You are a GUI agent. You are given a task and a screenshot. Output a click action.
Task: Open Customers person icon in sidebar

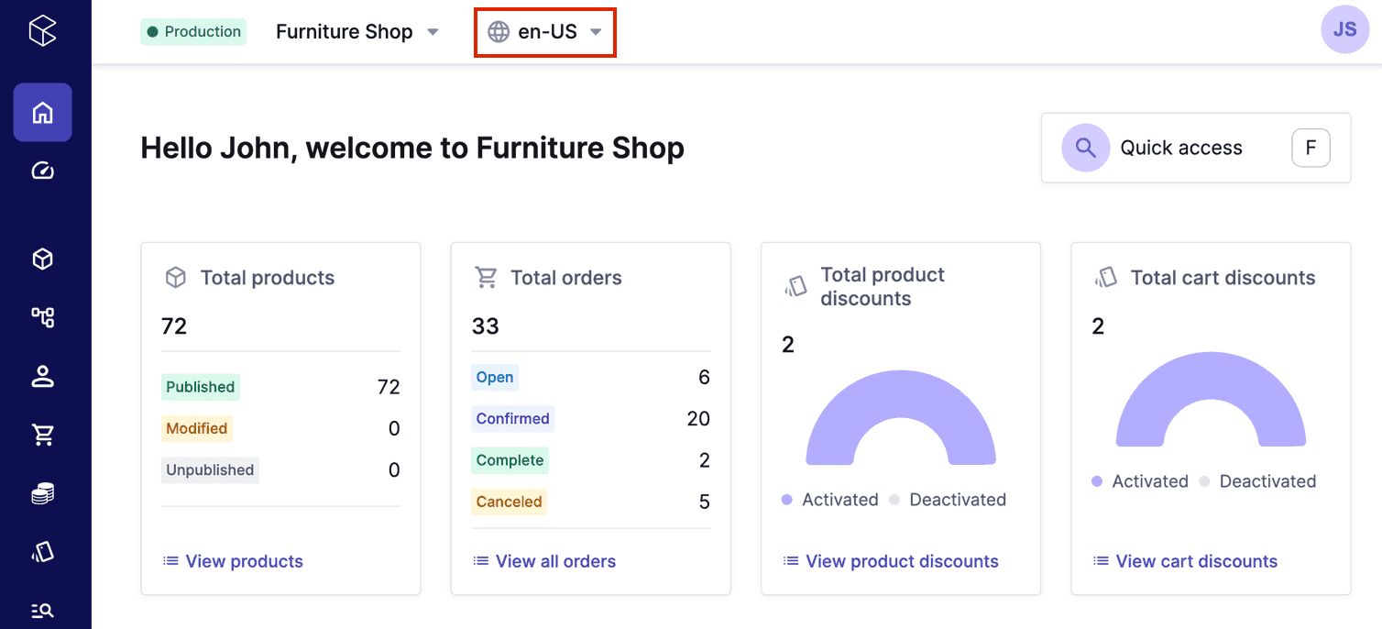point(42,376)
